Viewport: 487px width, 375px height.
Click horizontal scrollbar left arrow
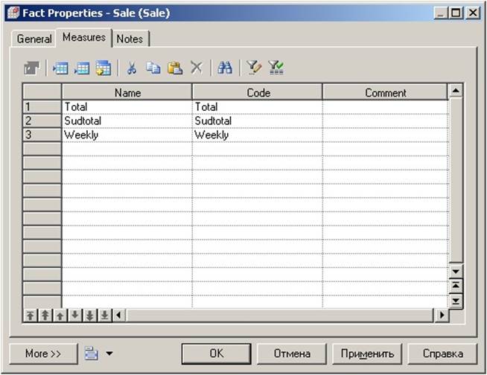point(118,315)
